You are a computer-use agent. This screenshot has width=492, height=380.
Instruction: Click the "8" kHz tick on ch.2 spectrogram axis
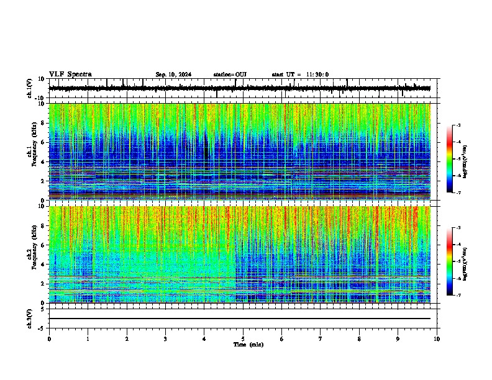coord(43,226)
